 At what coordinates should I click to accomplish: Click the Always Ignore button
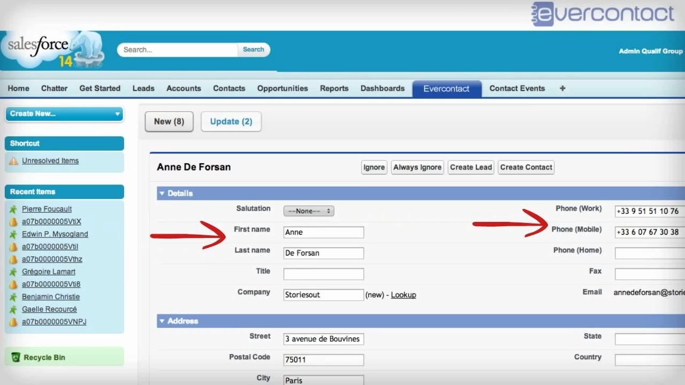click(x=417, y=167)
